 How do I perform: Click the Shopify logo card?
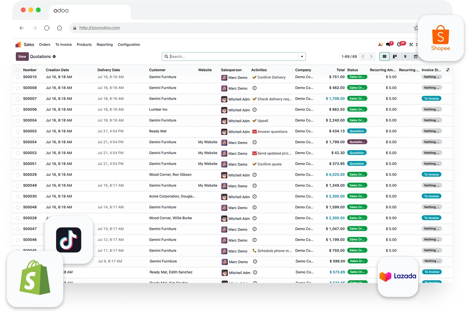(35, 279)
